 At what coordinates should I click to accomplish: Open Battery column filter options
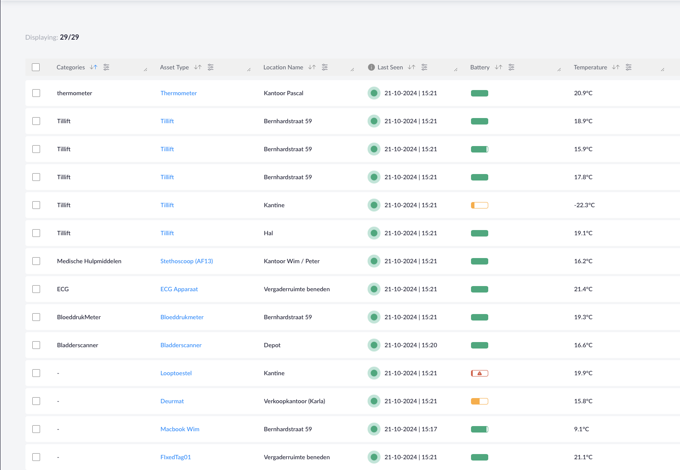point(511,67)
